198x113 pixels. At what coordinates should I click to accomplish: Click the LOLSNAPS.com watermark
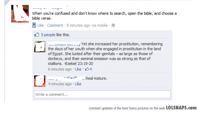pos(181,108)
